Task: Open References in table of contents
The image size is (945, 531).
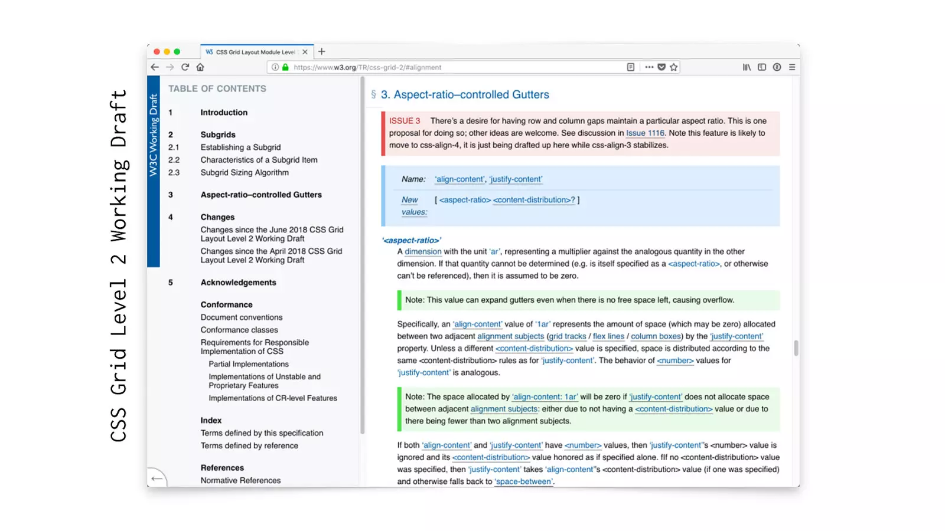Action: (x=222, y=468)
